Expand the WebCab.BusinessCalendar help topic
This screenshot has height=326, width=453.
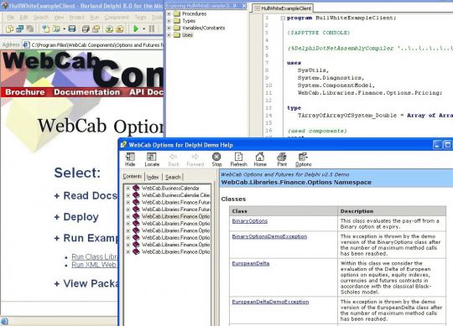coord(128,189)
